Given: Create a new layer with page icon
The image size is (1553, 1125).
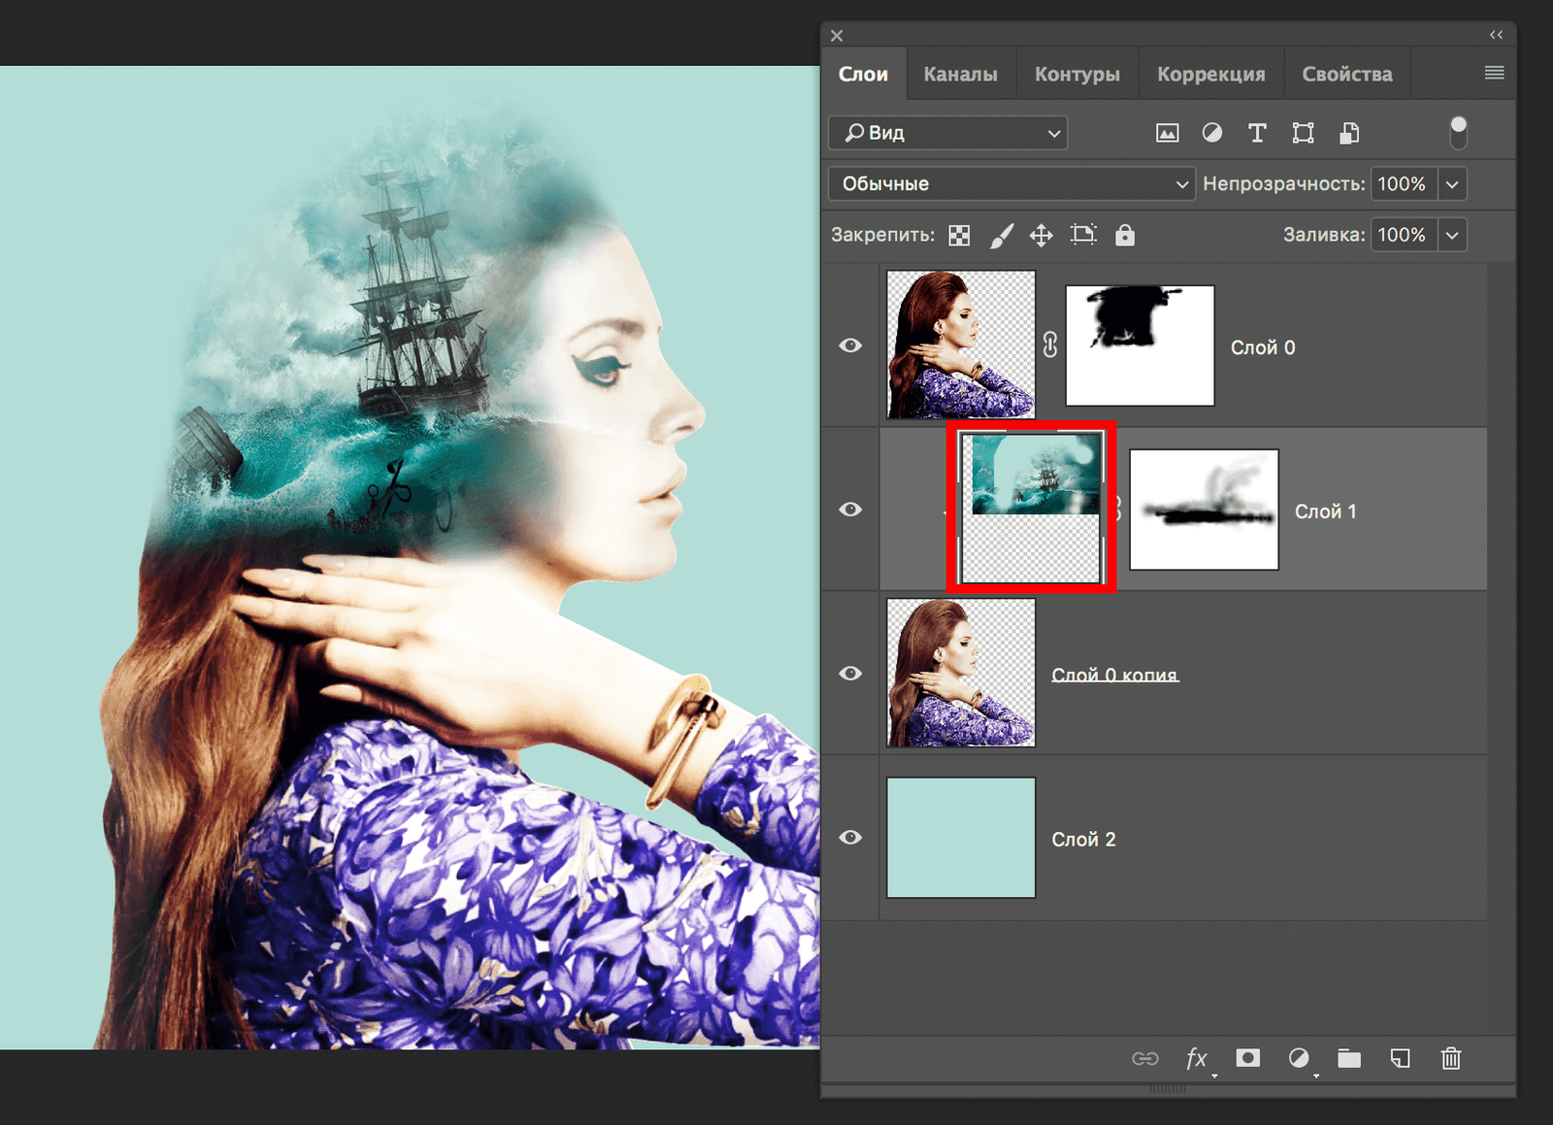Looking at the screenshot, I should click(1400, 1058).
